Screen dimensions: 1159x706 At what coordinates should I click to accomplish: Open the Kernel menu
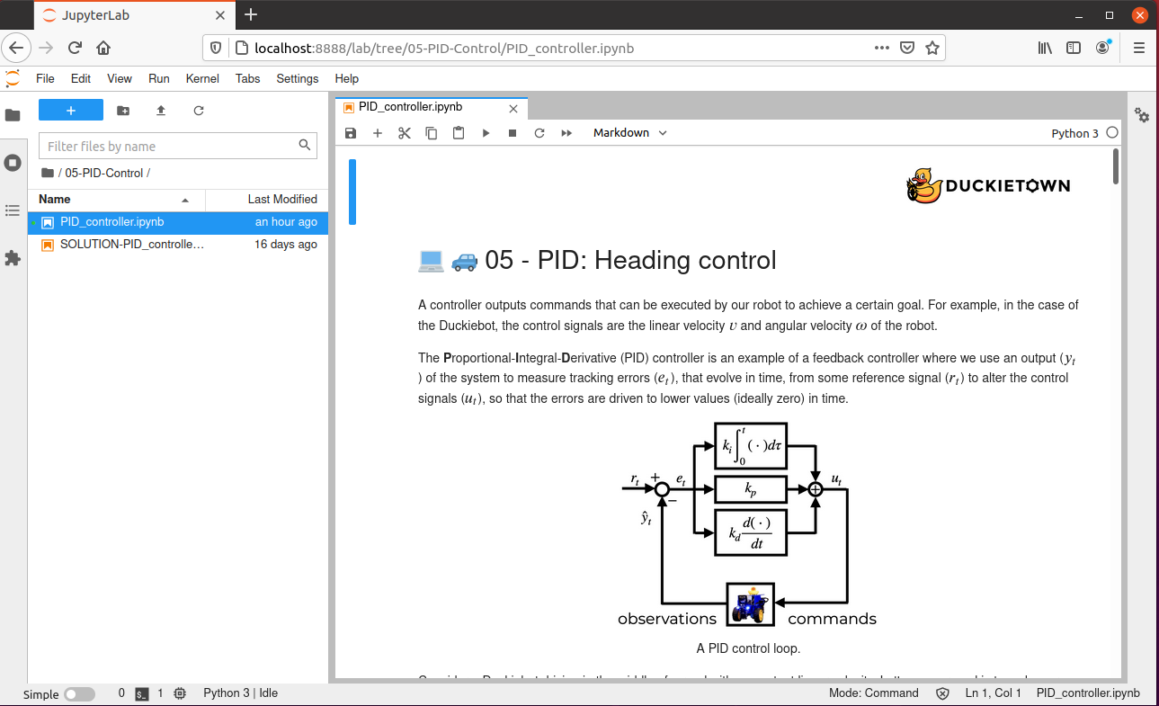[x=202, y=78]
